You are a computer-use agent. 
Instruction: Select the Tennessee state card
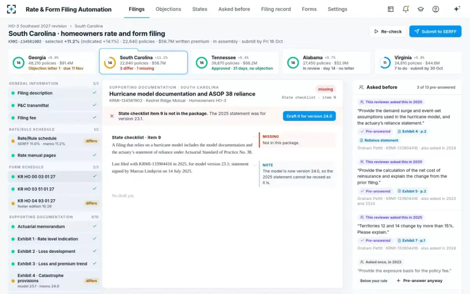pos(235,63)
